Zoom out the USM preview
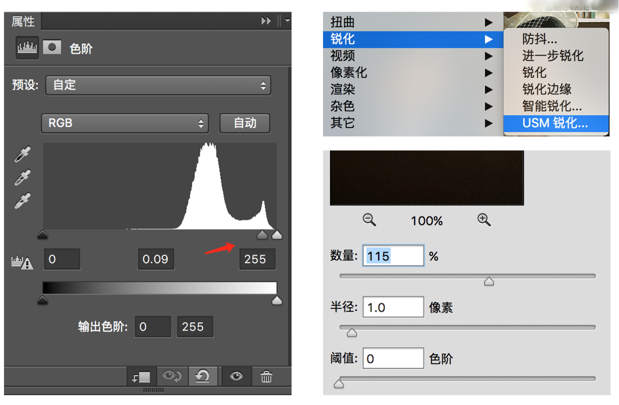This screenshot has width=619, height=405. pyautogui.click(x=370, y=220)
